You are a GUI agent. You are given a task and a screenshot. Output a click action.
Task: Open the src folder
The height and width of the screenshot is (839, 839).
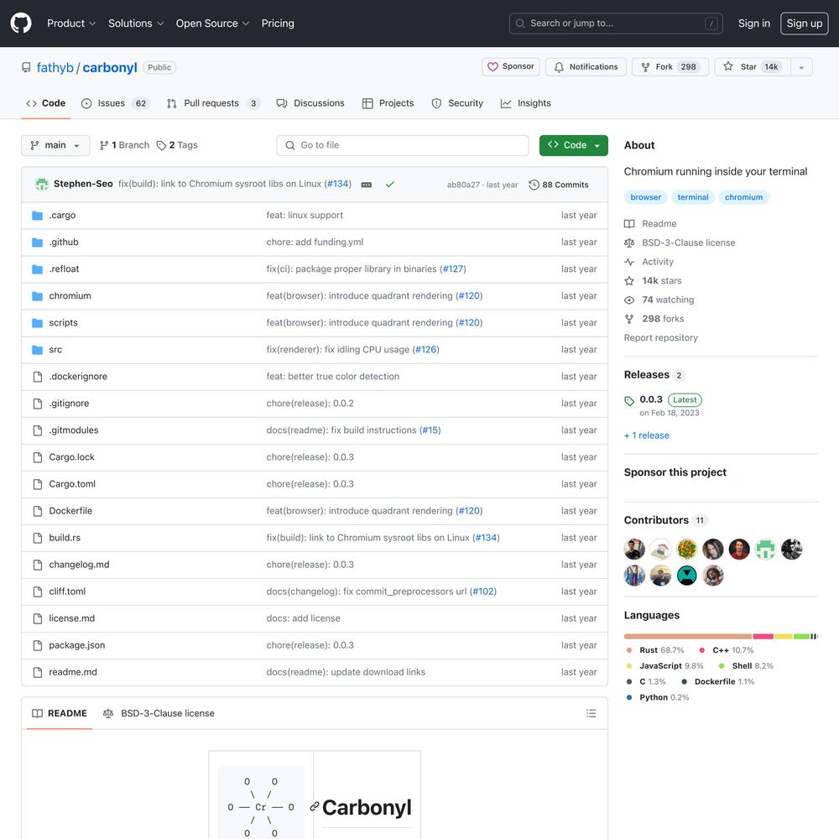click(55, 349)
